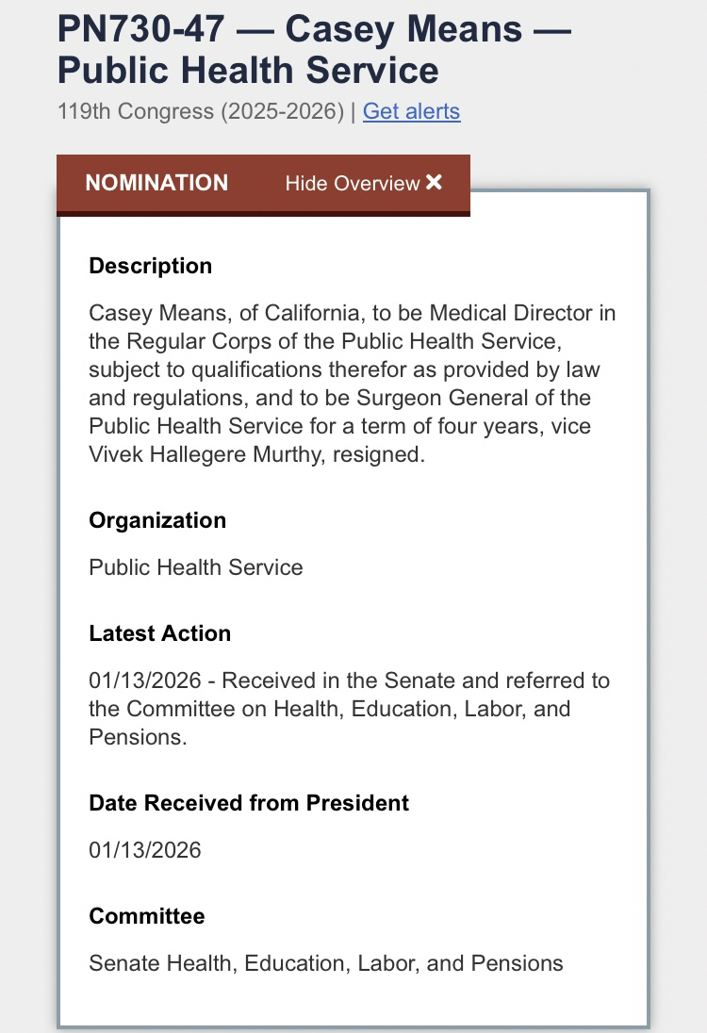Click the Organization heading
The height and width of the screenshot is (1033, 707).
157,520
